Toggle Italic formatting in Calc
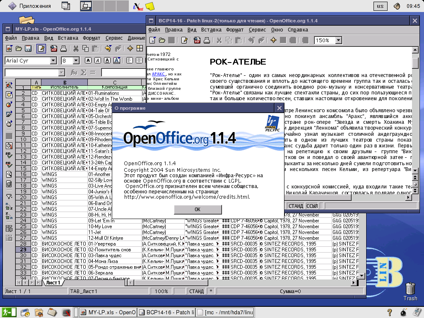This screenshot has width=424, height=318. pyautogui.click(x=98, y=60)
